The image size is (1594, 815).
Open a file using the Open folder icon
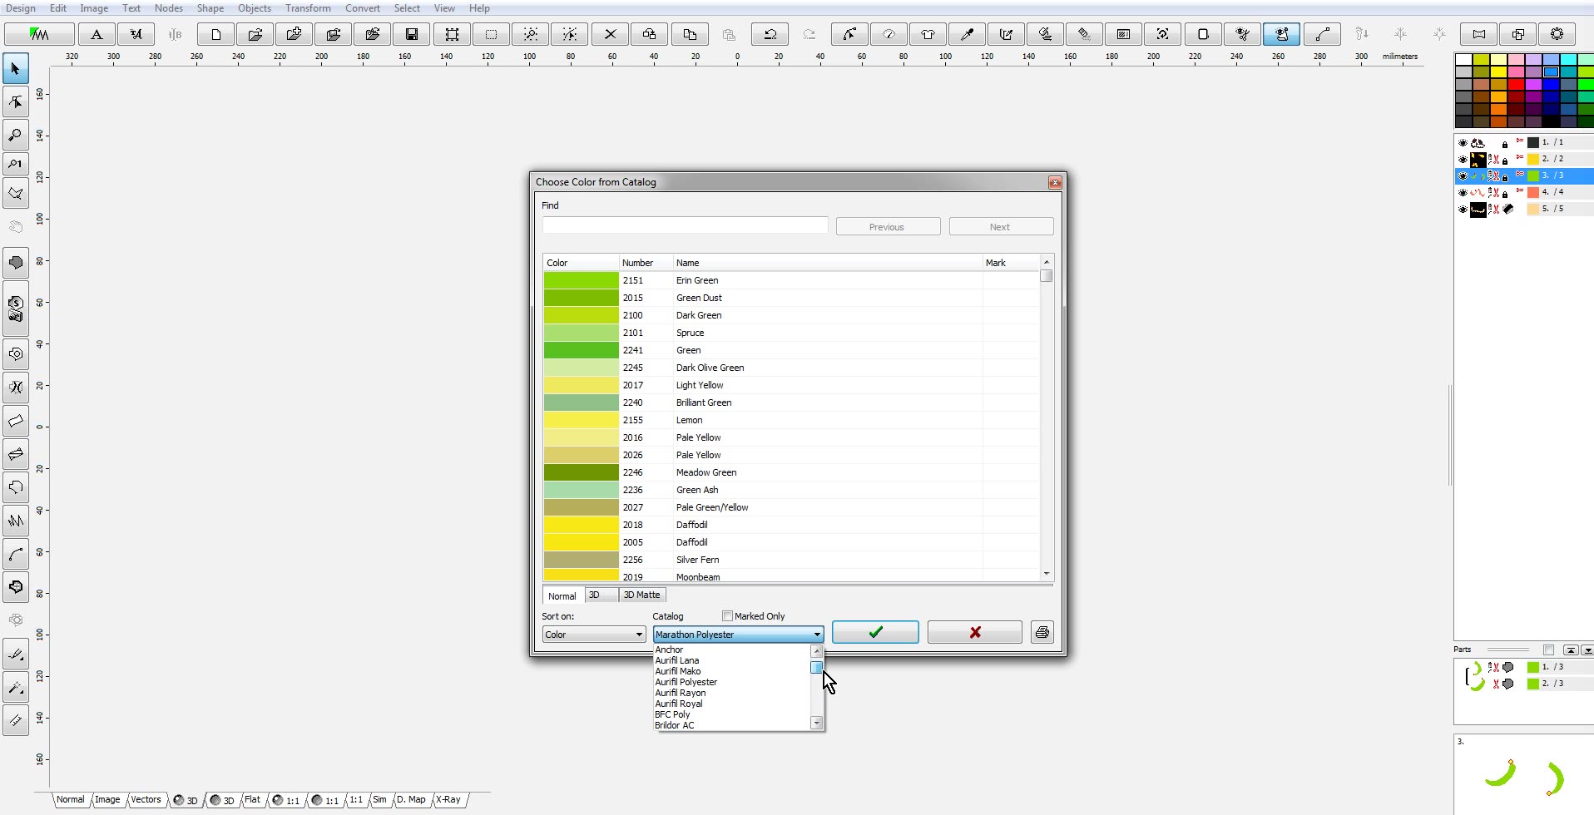tap(253, 34)
